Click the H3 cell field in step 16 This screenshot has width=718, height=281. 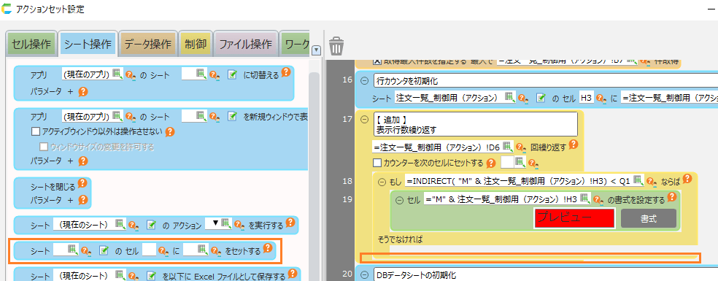(586, 97)
